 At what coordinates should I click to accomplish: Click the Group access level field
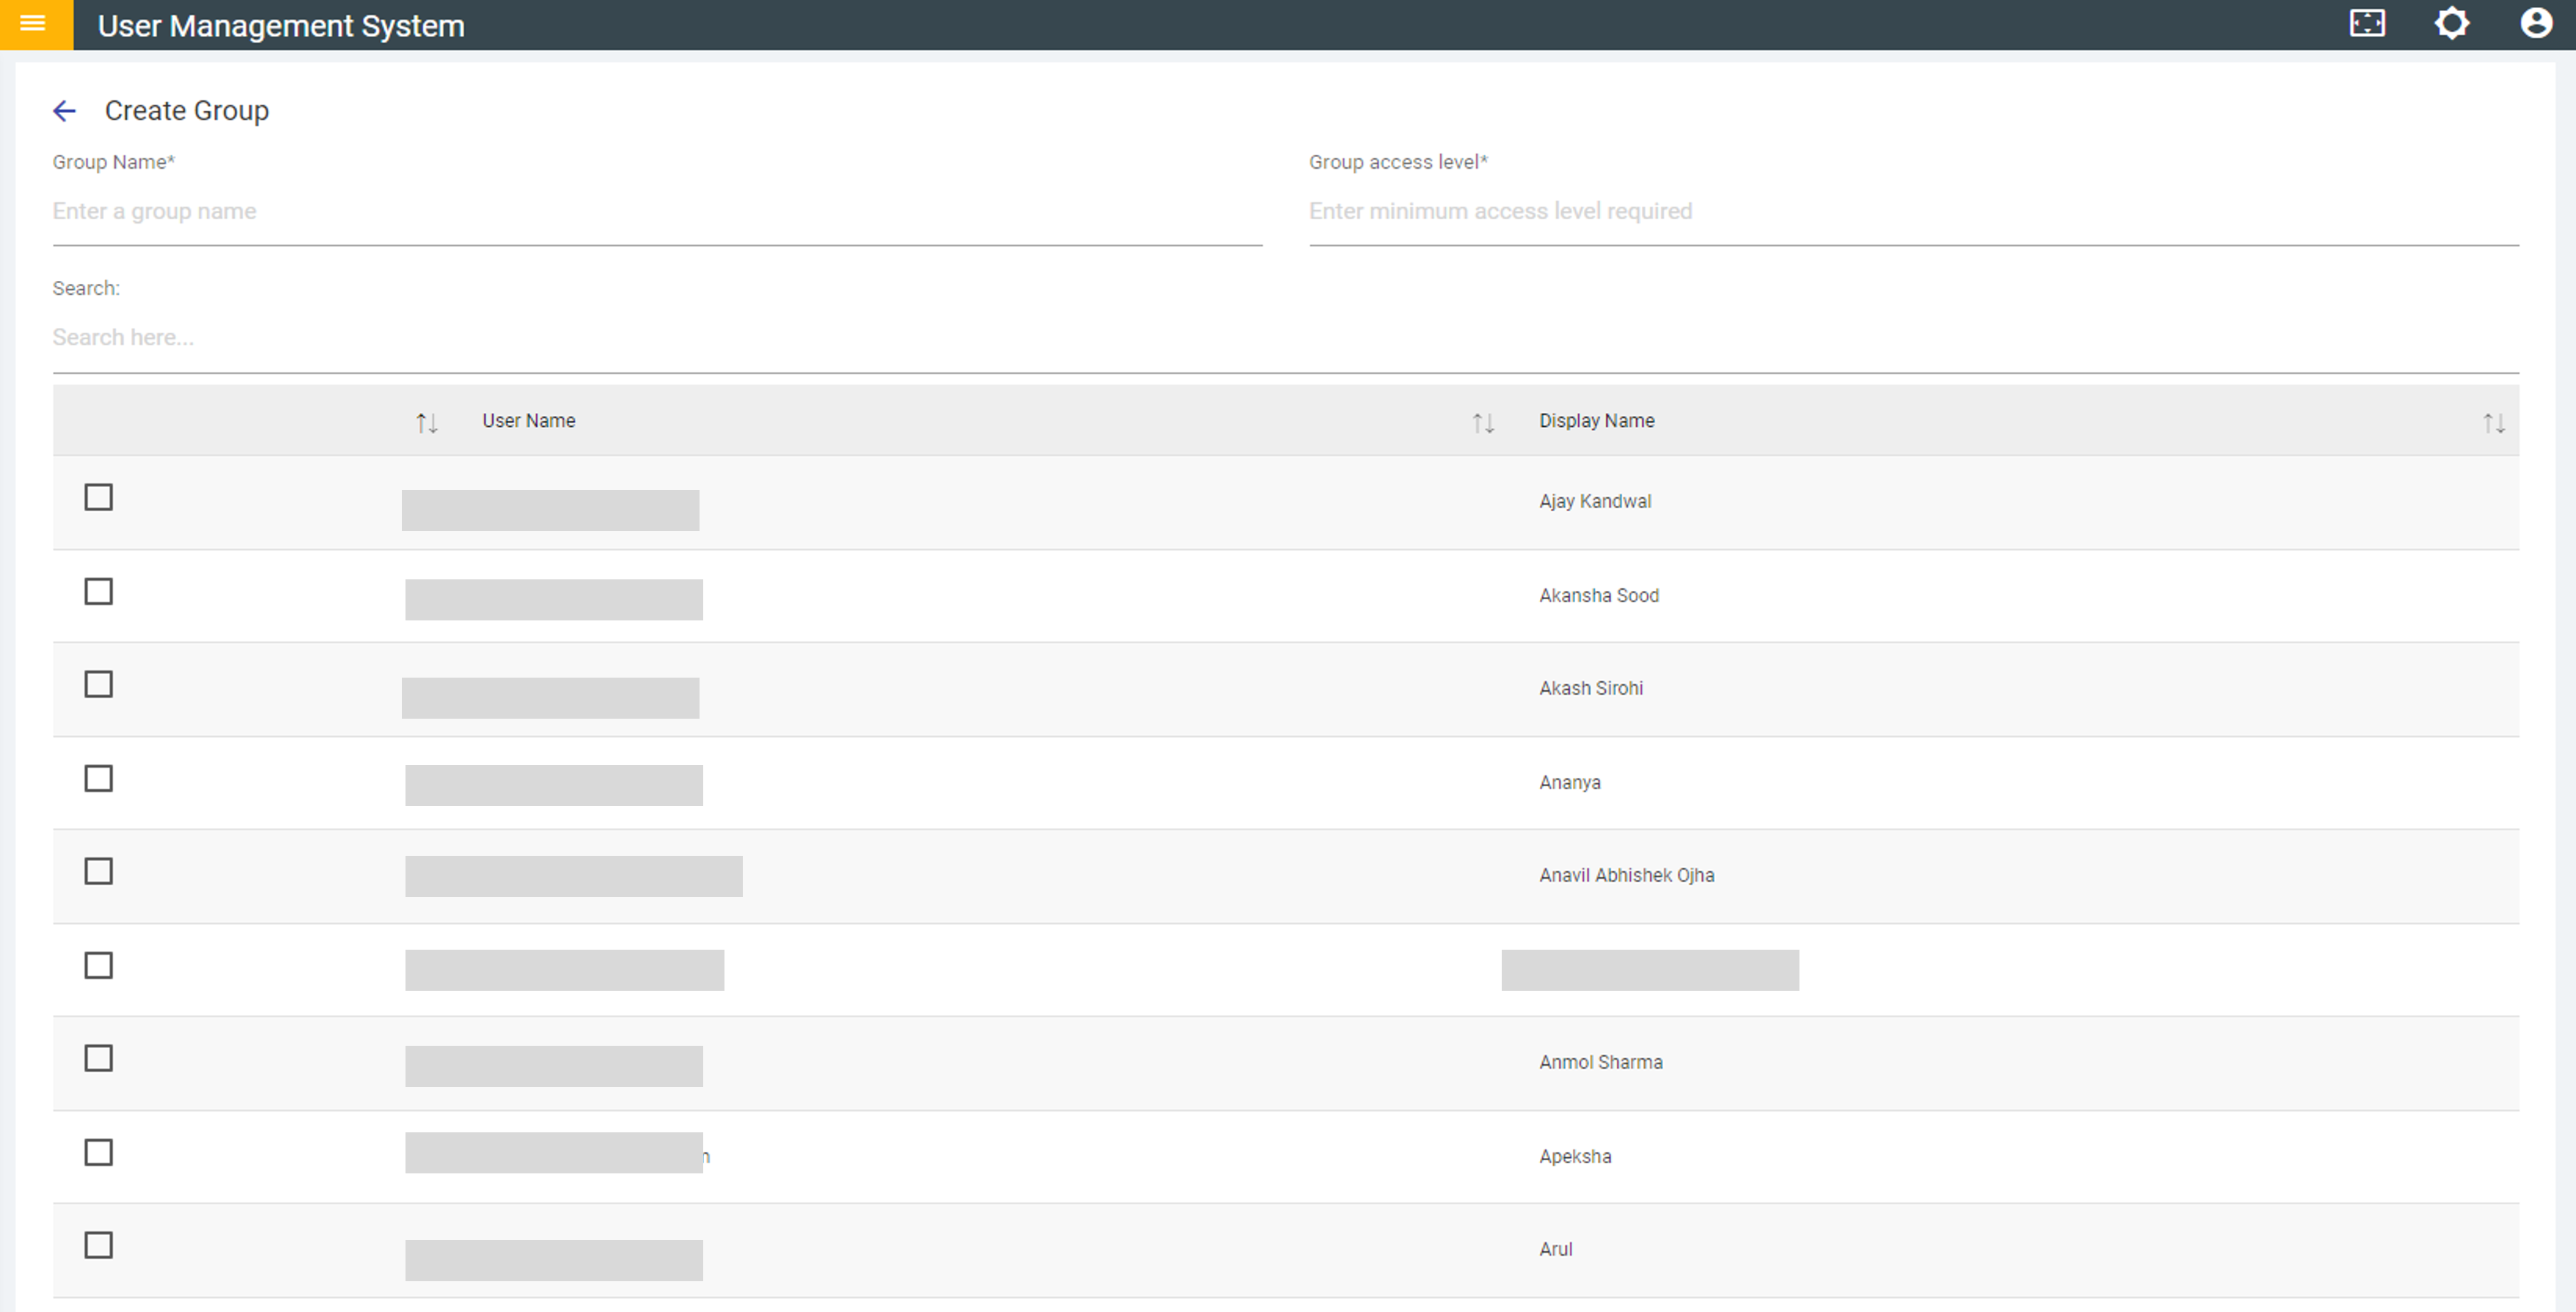1912,212
